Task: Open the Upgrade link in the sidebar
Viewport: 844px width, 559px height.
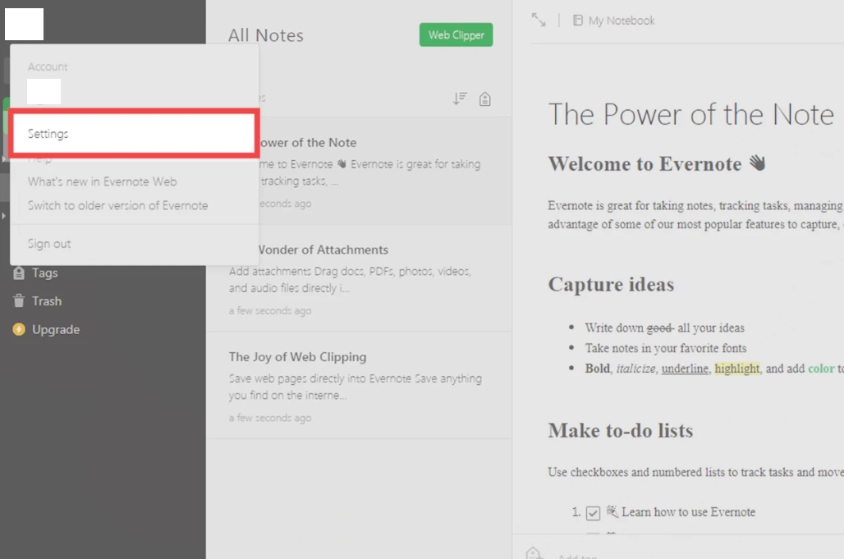Action: coord(56,329)
